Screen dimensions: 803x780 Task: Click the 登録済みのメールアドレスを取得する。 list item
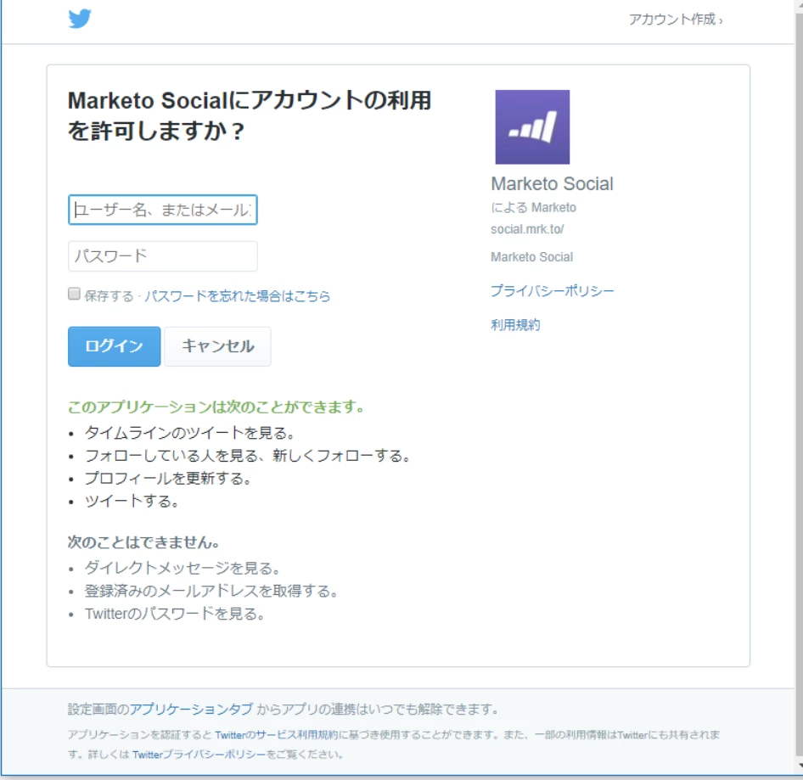click(x=211, y=591)
